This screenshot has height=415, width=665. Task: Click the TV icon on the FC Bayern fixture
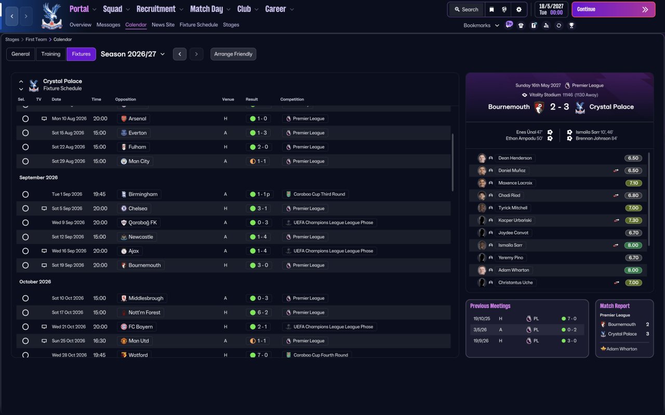(44, 327)
